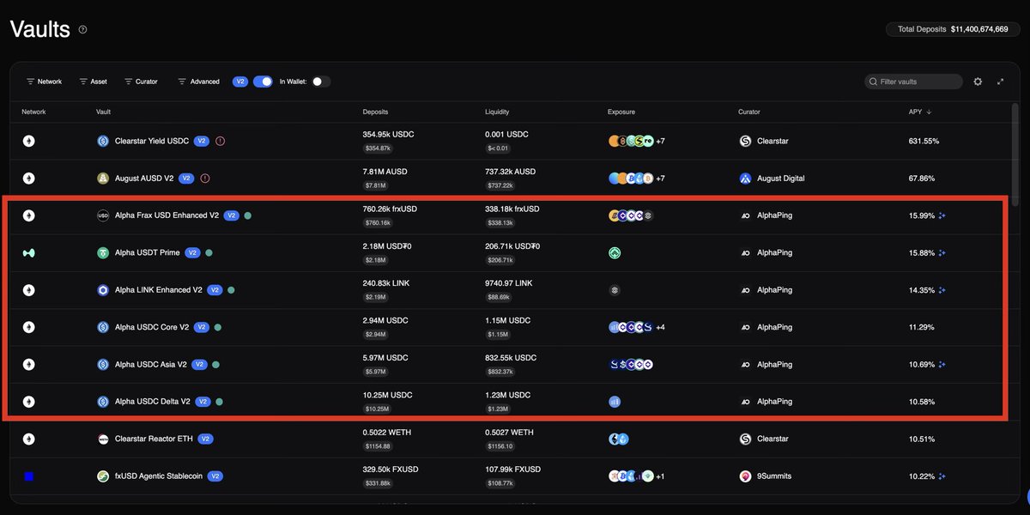Open the Network filter dropdown
Image resolution: width=1030 pixels, height=515 pixels.
(44, 82)
